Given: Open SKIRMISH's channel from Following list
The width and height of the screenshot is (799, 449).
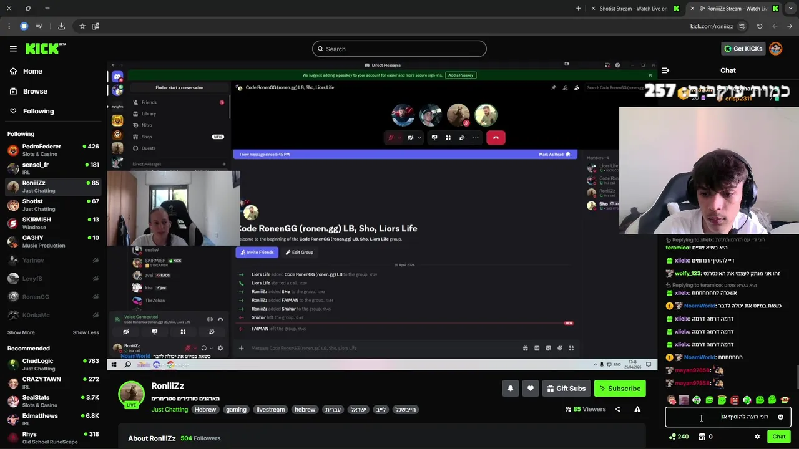Looking at the screenshot, I should pos(53,223).
